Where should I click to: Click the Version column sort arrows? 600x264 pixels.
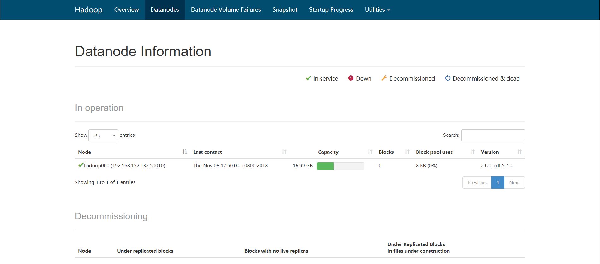point(519,152)
